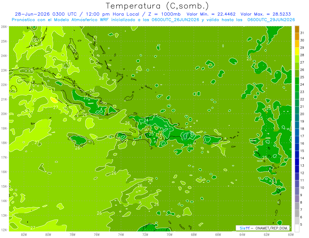Click the "78W" longitude axis label
This screenshot has width=309, height=238.
[x=72, y=234]
